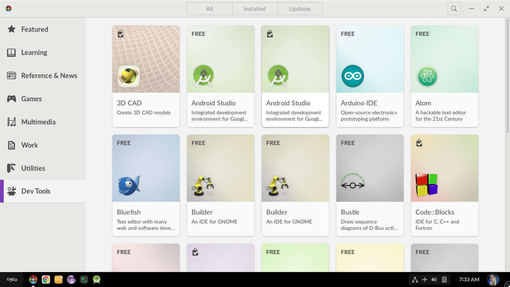The height and width of the screenshot is (287, 510).
Task: Open the Updates tab
Action: tap(300, 9)
